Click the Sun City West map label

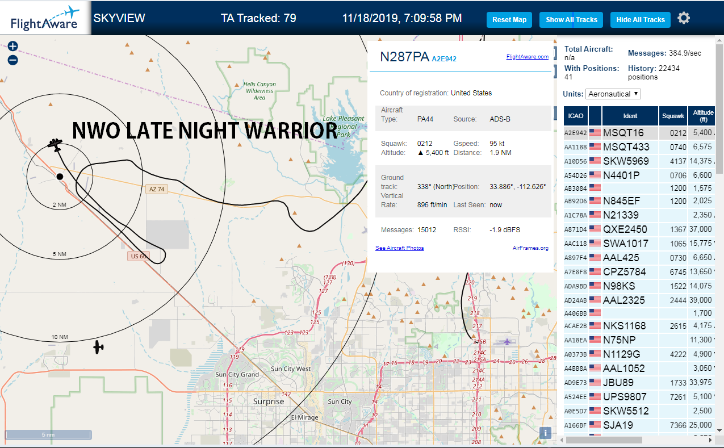tap(291, 369)
